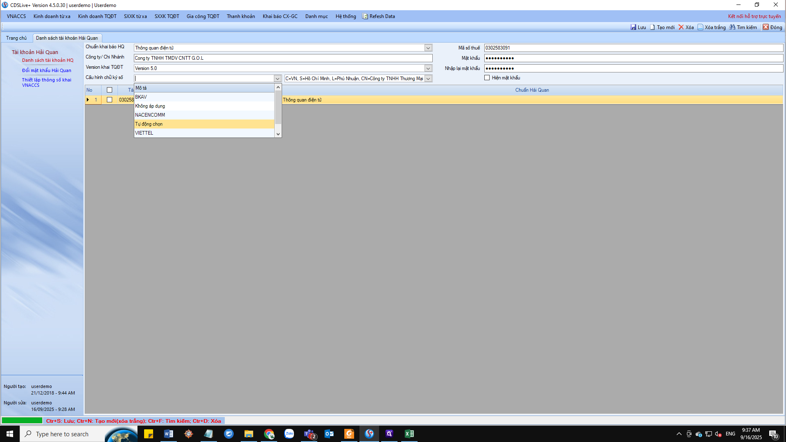Click the Refesh Data icon

coord(365,16)
